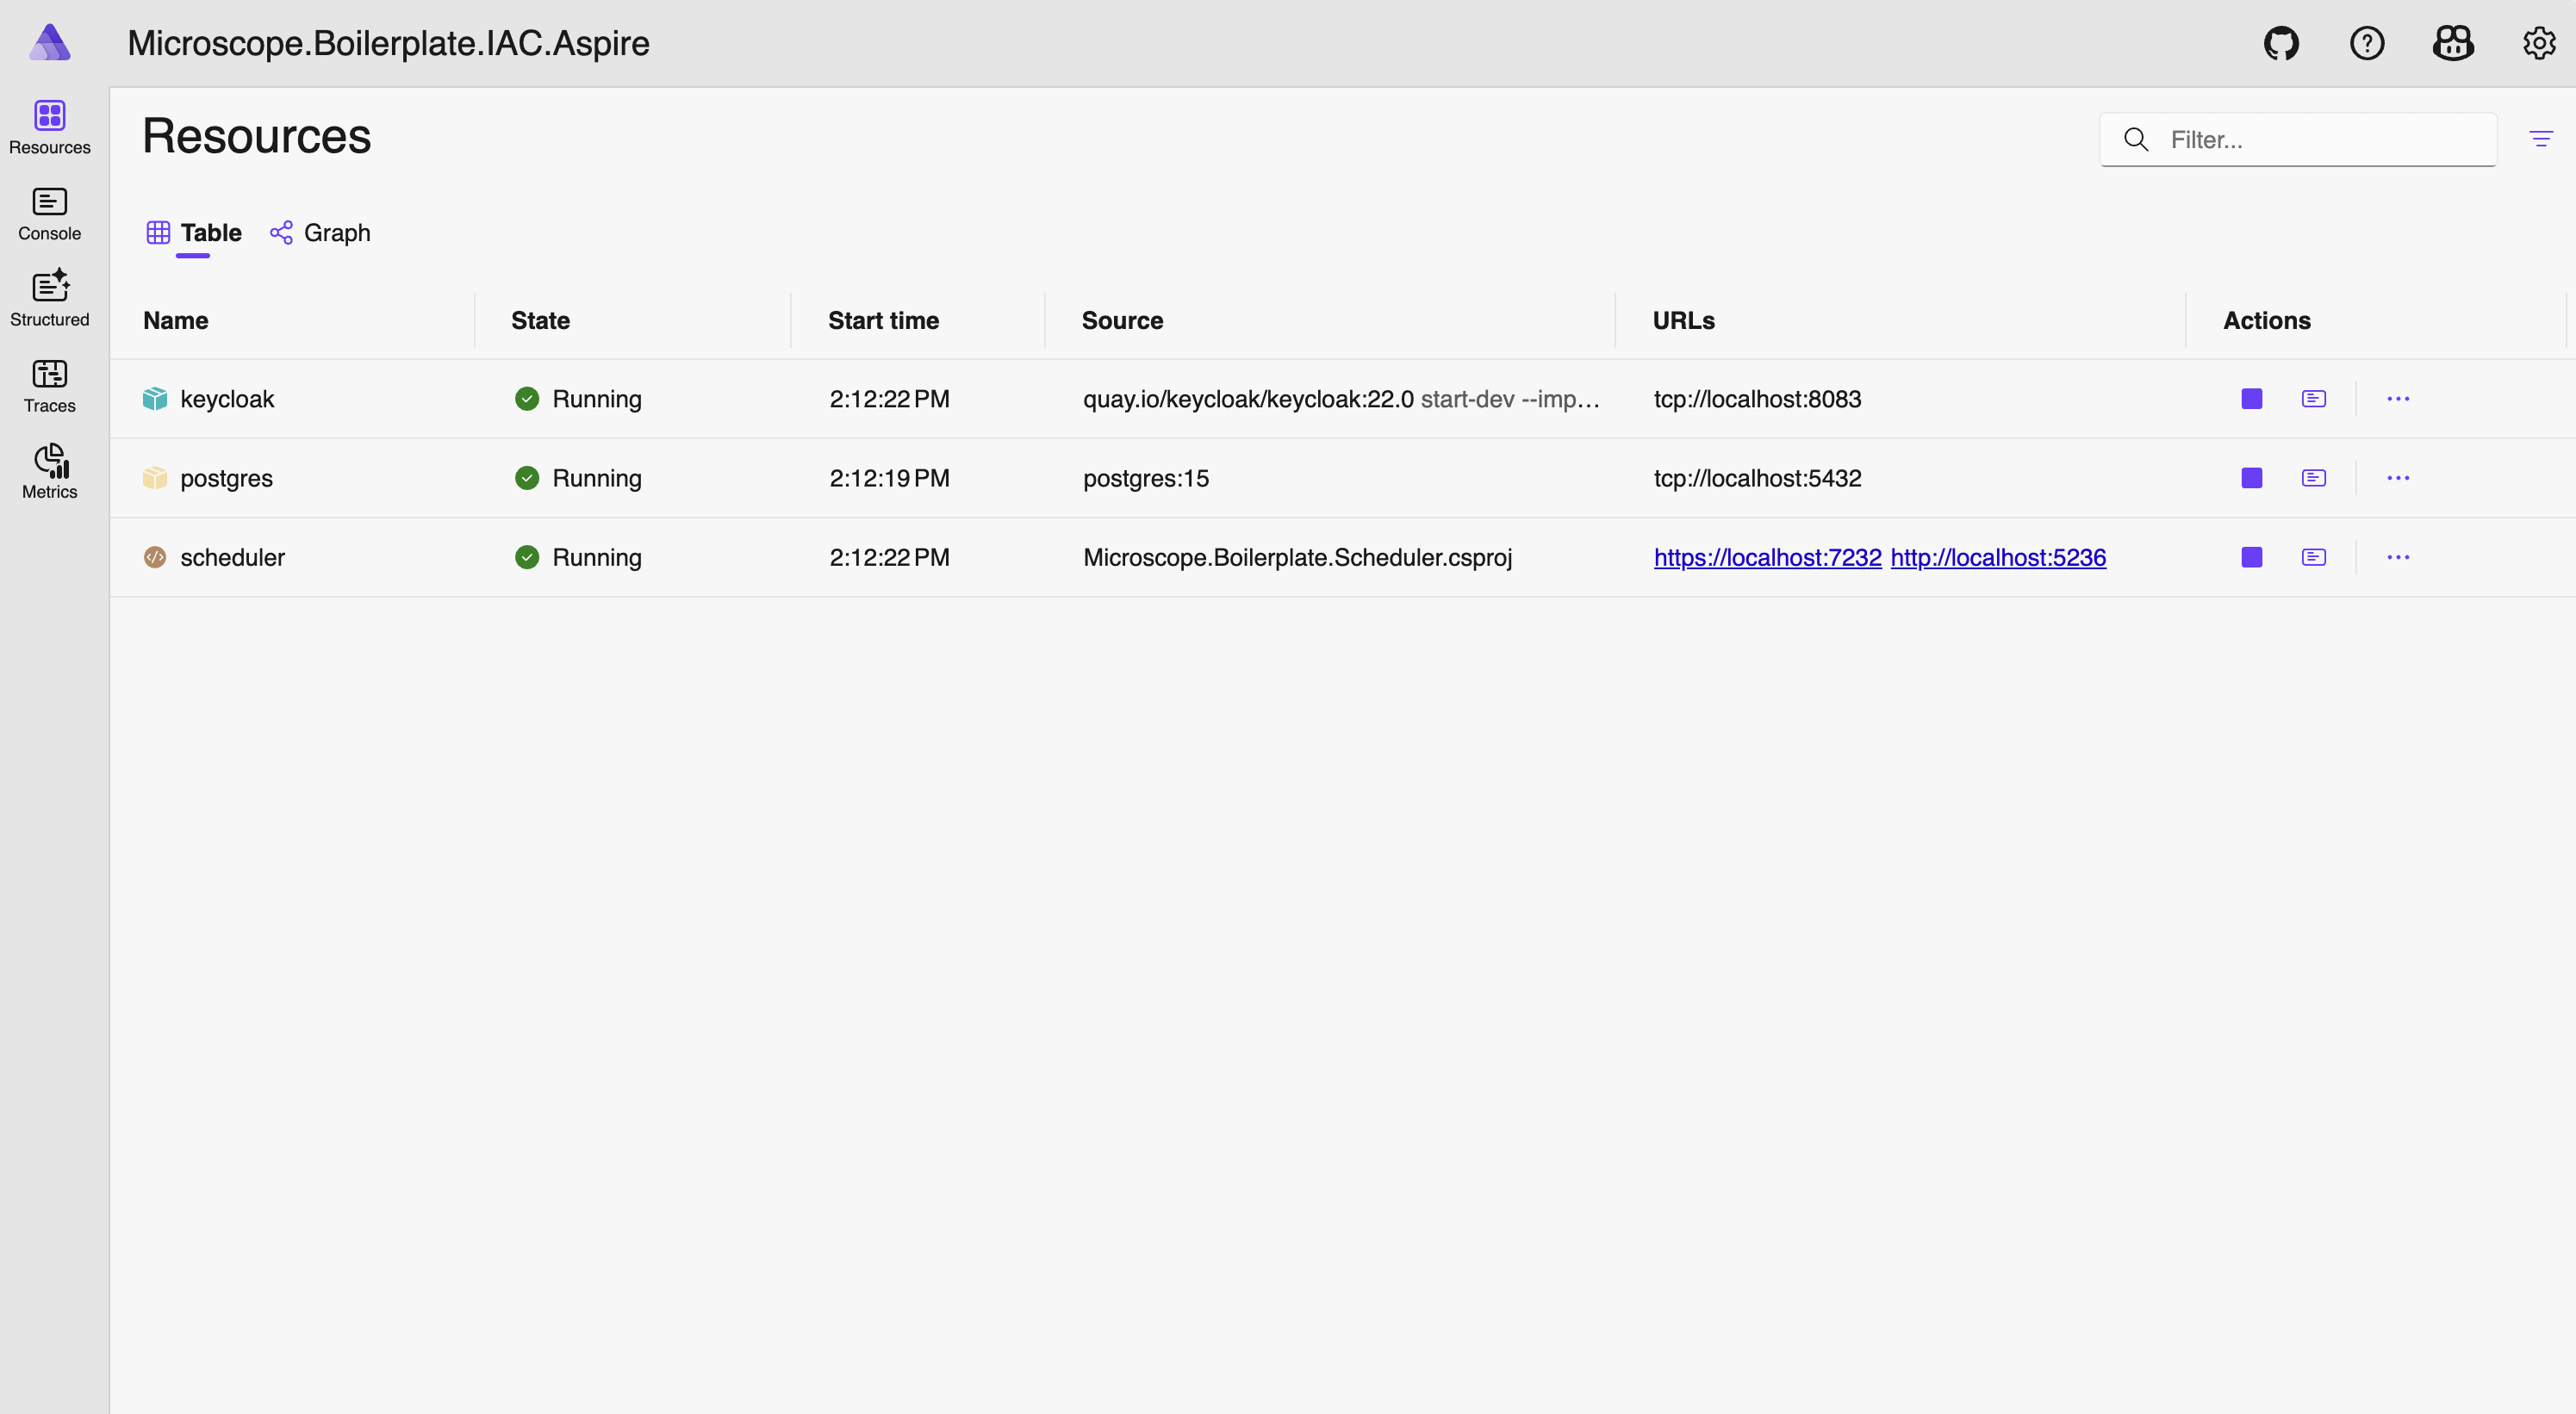Open the Help icon
2576x1414 pixels.
2367,43
